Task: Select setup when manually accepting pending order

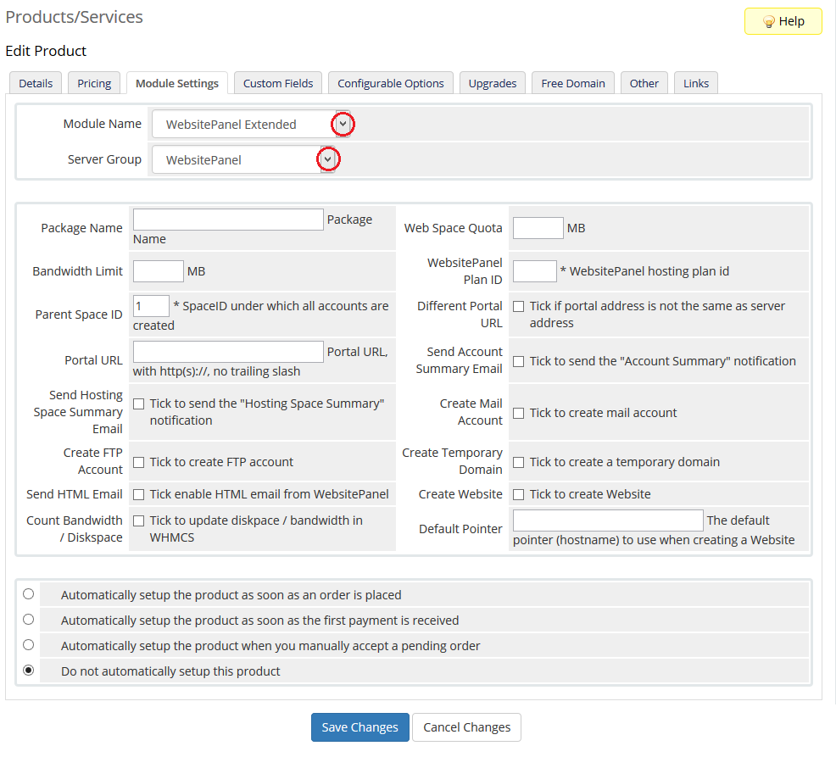Action: tap(29, 645)
